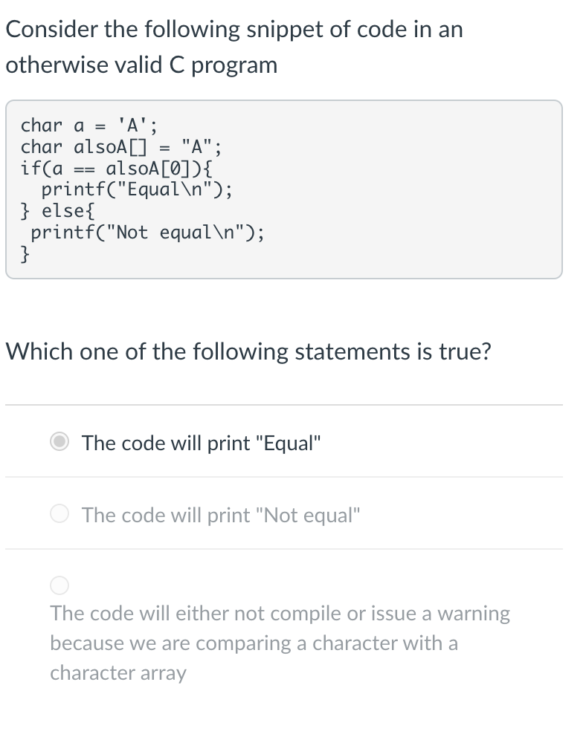Click the answer text about comparing character with array
The width and height of the screenshot is (586, 734).
pos(280,643)
